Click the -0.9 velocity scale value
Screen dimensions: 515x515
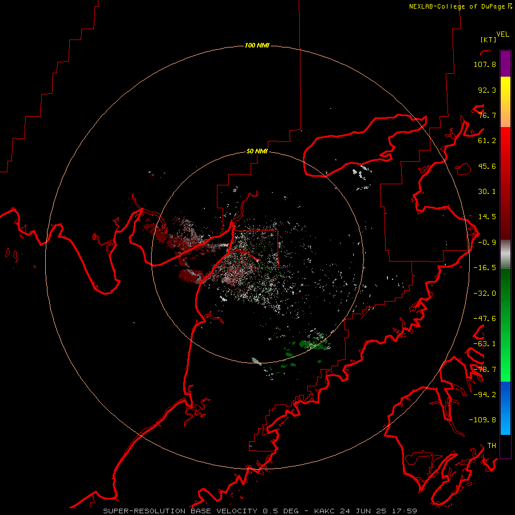[x=487, y=243]
